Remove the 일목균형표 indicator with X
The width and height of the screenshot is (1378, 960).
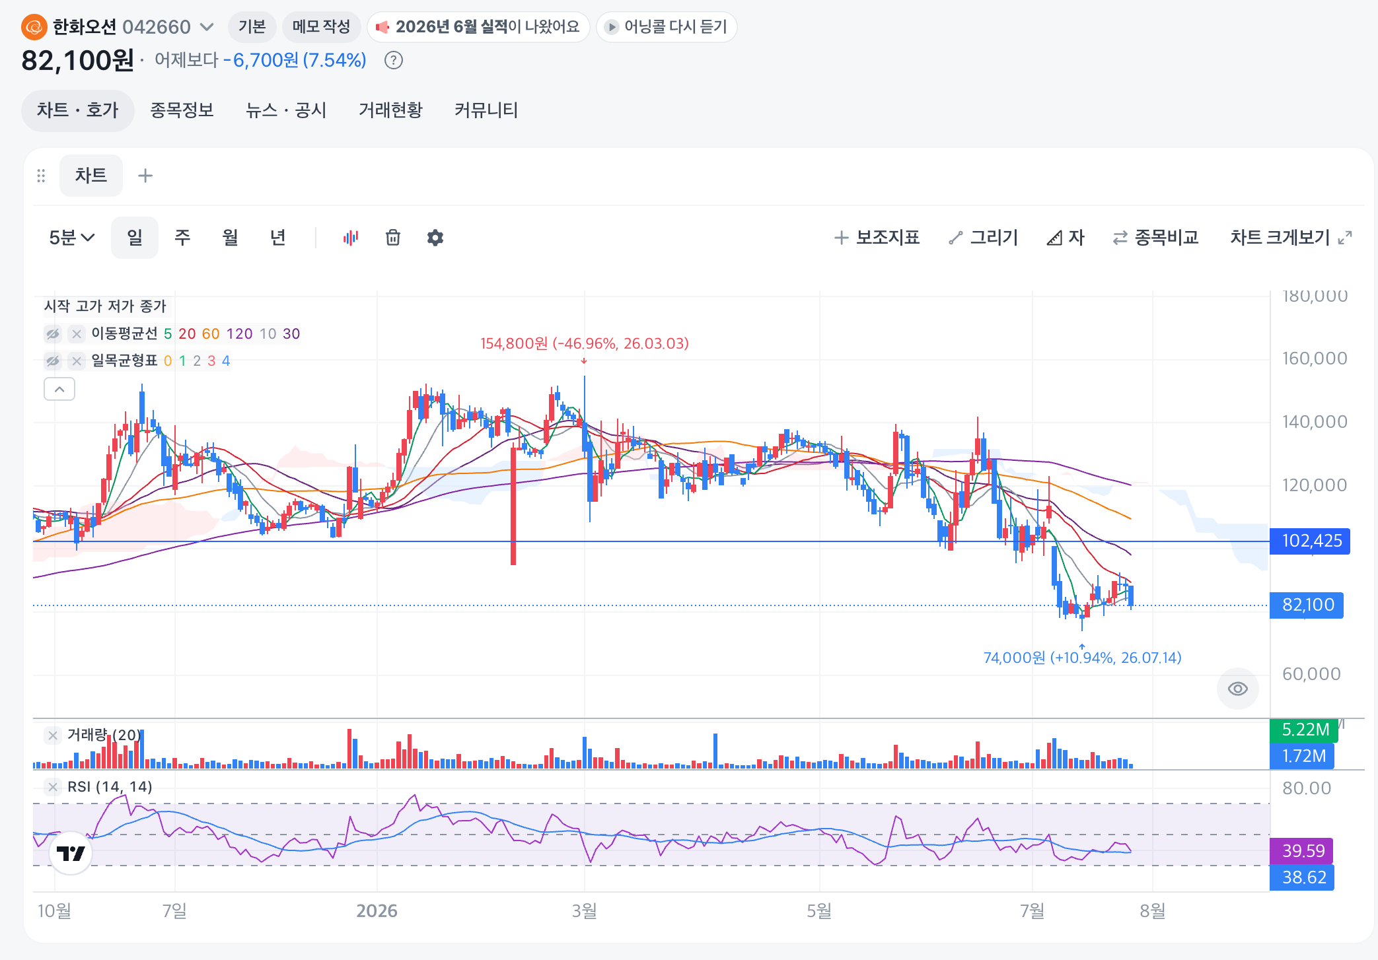click(77, 361)
